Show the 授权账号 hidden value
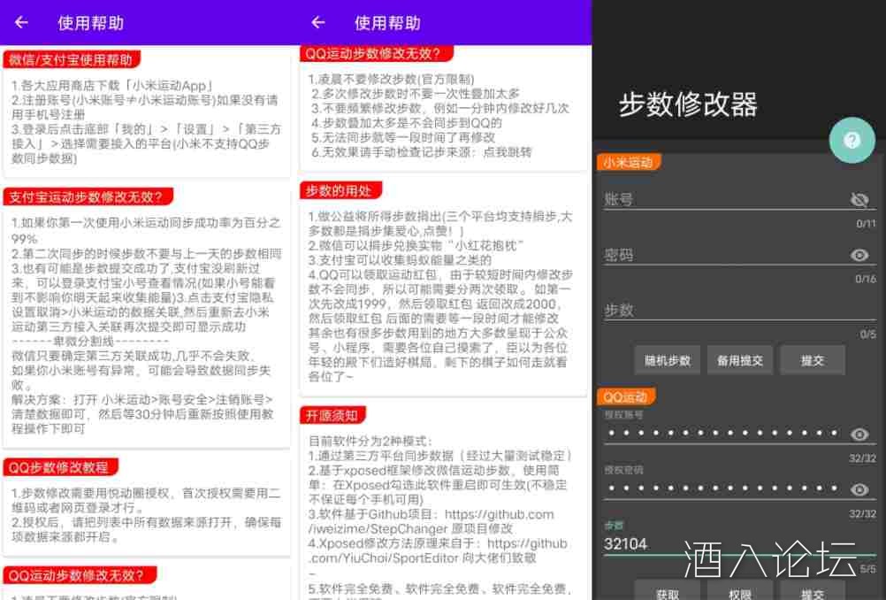 (859, 435)
